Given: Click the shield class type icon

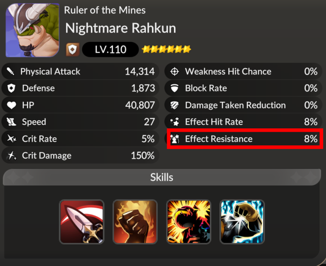Looking at the screenshot, I should coord(73,50).
